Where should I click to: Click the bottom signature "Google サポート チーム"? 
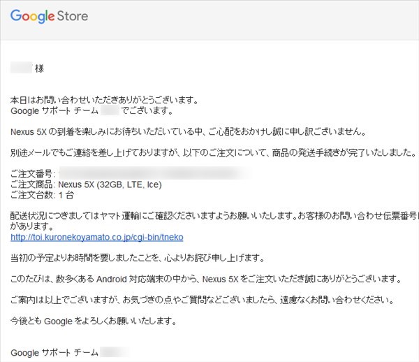coord(54,353)
